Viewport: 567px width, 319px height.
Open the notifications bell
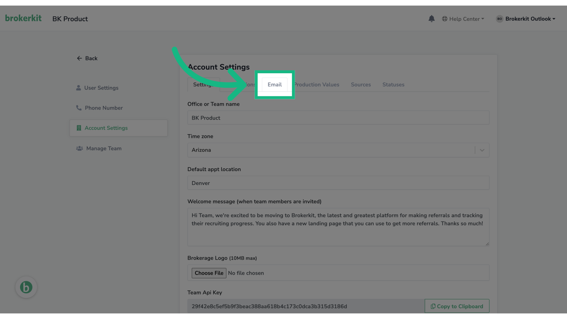click(431, 19)
